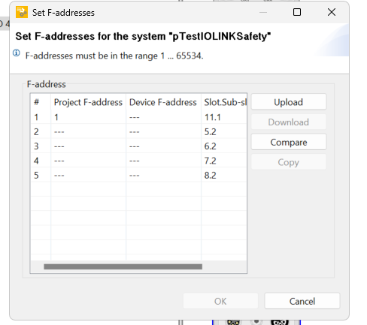Click slot value 7.2
Screen dimensions: 367x325
click(x=210, y=161)
